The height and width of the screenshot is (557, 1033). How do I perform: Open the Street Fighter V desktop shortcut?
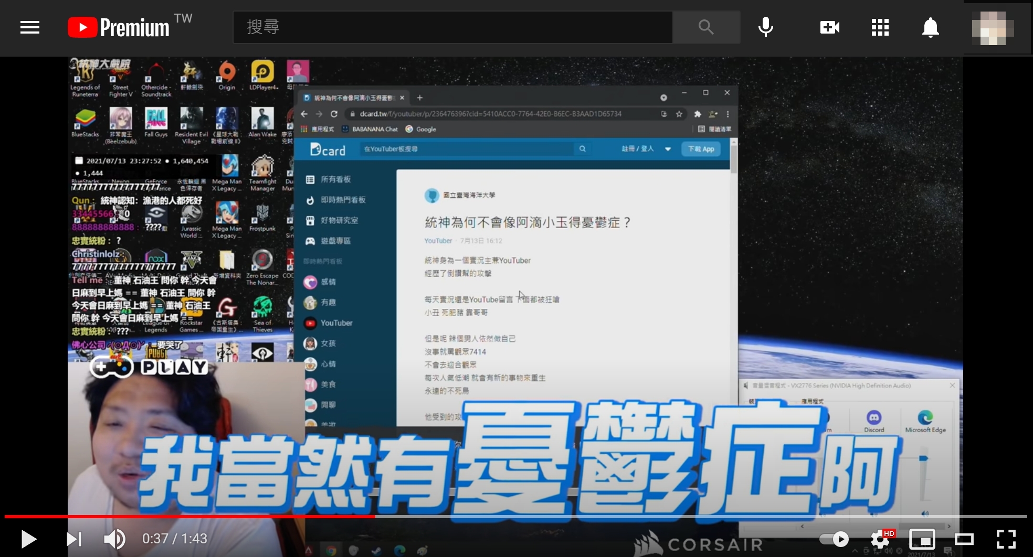[x=121, y=79]
